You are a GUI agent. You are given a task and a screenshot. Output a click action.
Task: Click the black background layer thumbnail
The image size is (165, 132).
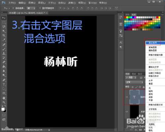coord(134,112)
